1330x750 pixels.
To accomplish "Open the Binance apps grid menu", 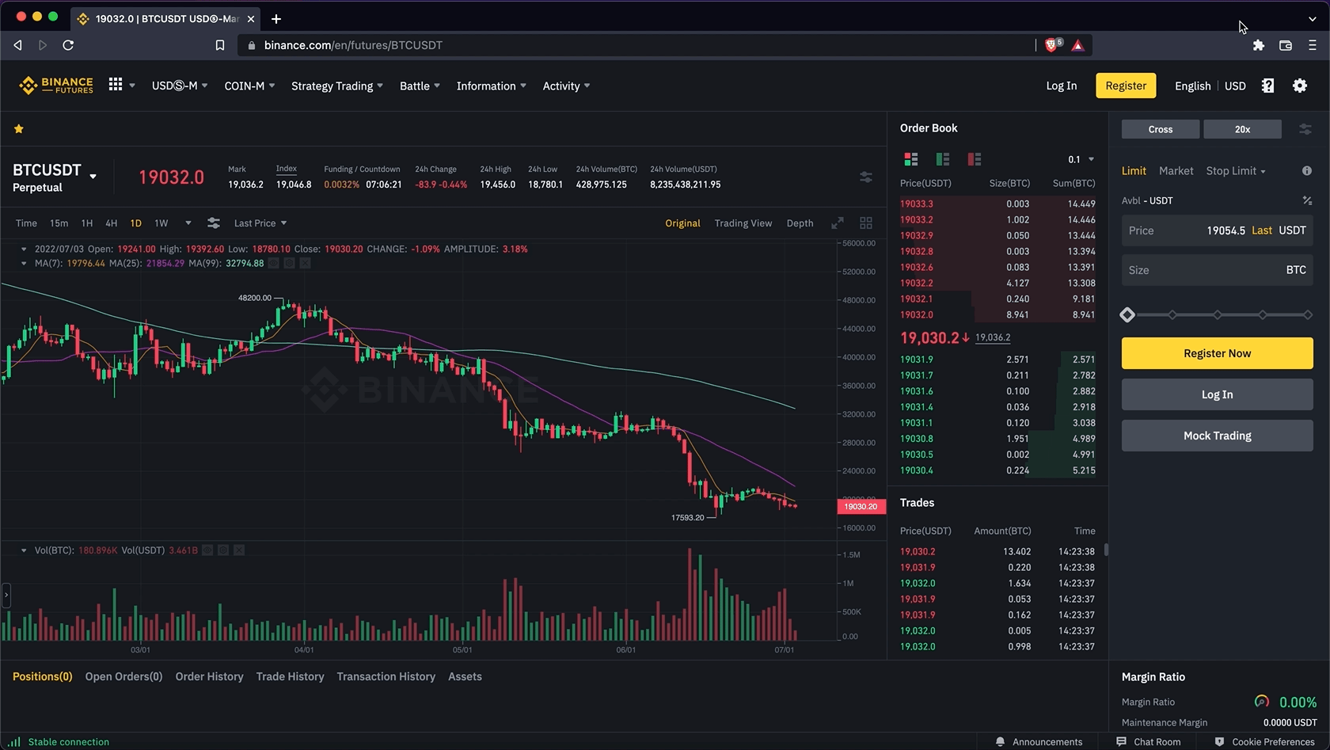I will pos(116,85).
